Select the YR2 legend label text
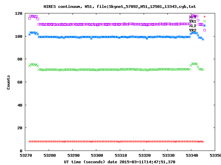 pos(193,30)
